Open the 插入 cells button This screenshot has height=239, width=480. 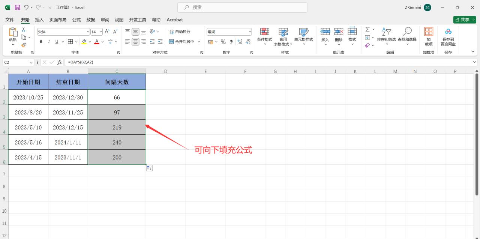pos(325,36)
